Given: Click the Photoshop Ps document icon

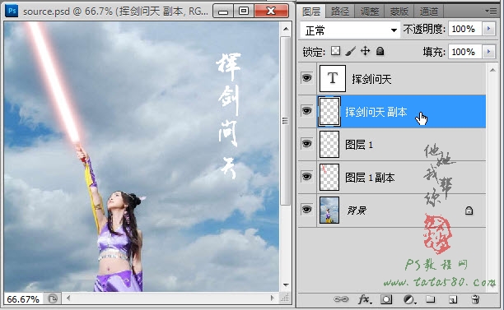Looking at the screenshot, I should (12, 11).
